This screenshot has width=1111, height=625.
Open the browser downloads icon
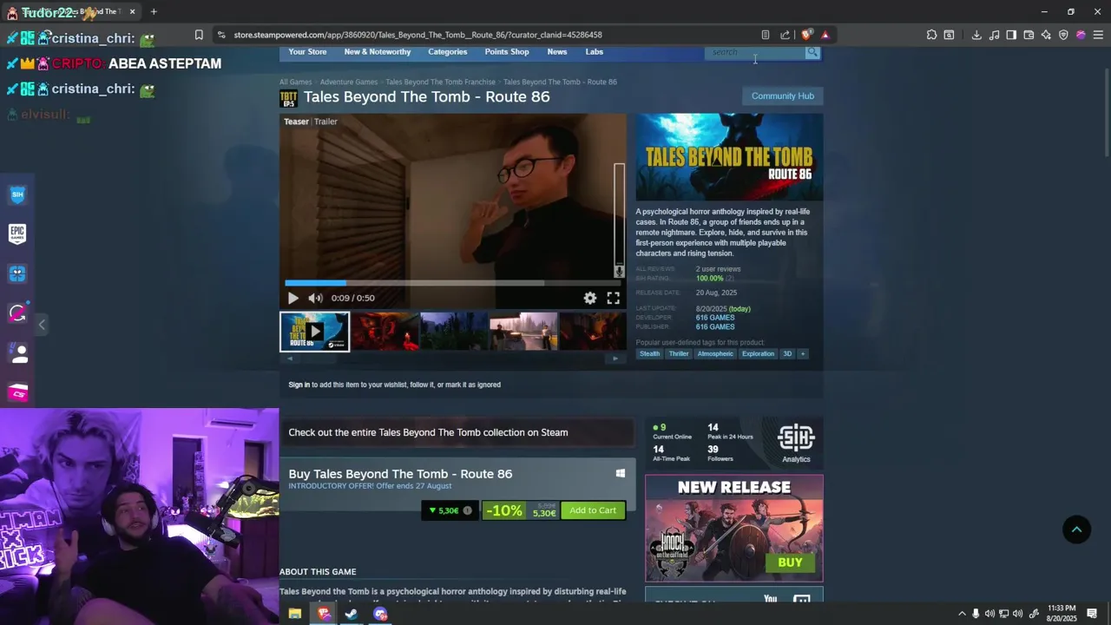pos(976,35)
